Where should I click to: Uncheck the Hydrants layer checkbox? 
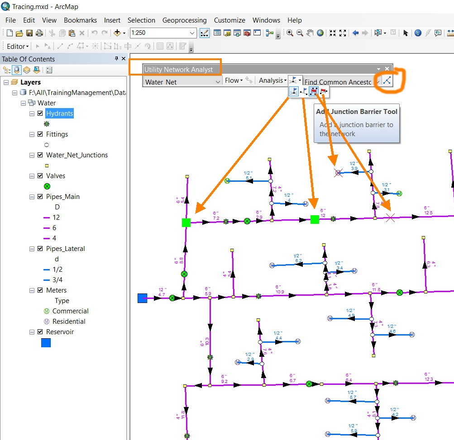tap(40, 114)
